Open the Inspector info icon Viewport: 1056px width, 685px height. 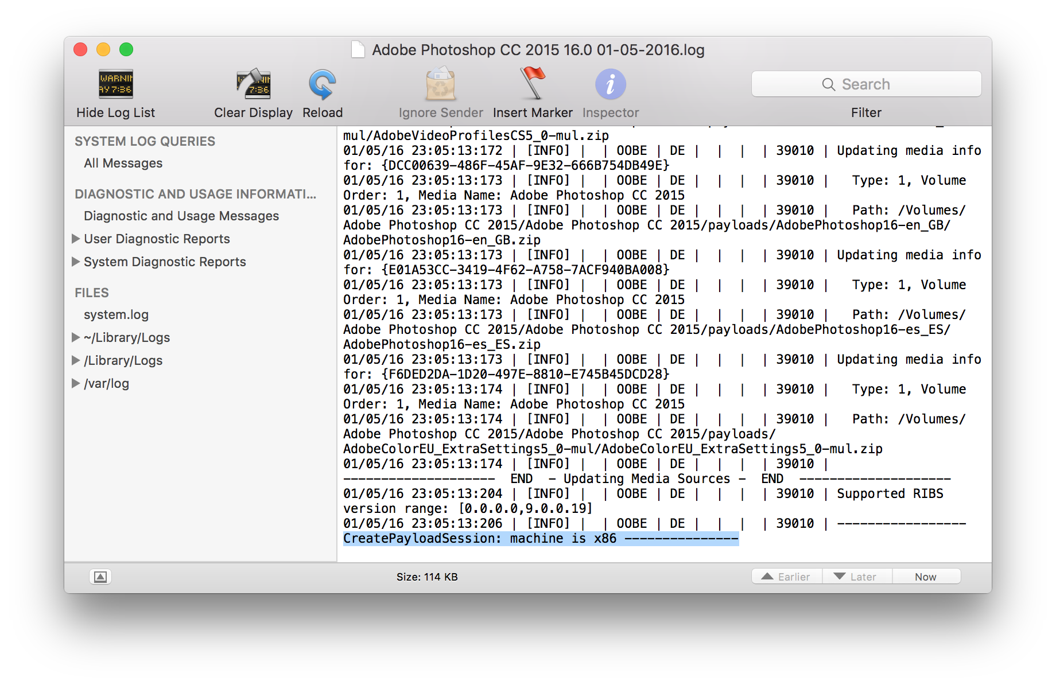(x=611, y=84)
